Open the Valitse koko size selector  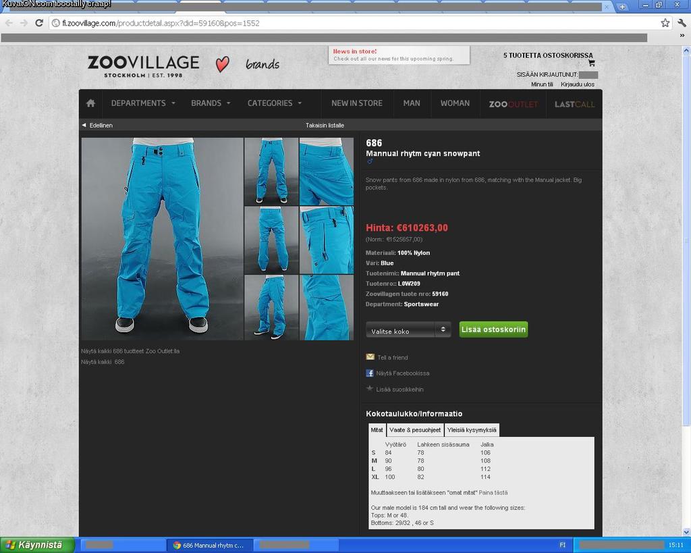pyautogui.click(x=408, y=330)
